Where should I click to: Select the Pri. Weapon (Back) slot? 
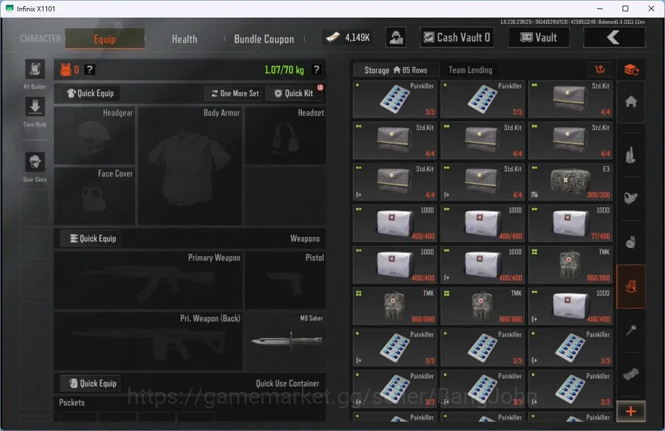point(148,341)
